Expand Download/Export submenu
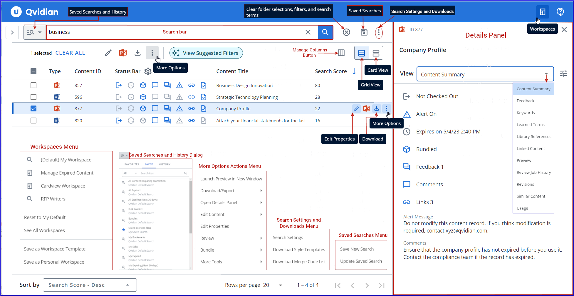Screen dimensions: 574x296 pyautogui.click(x=231, y=191)
